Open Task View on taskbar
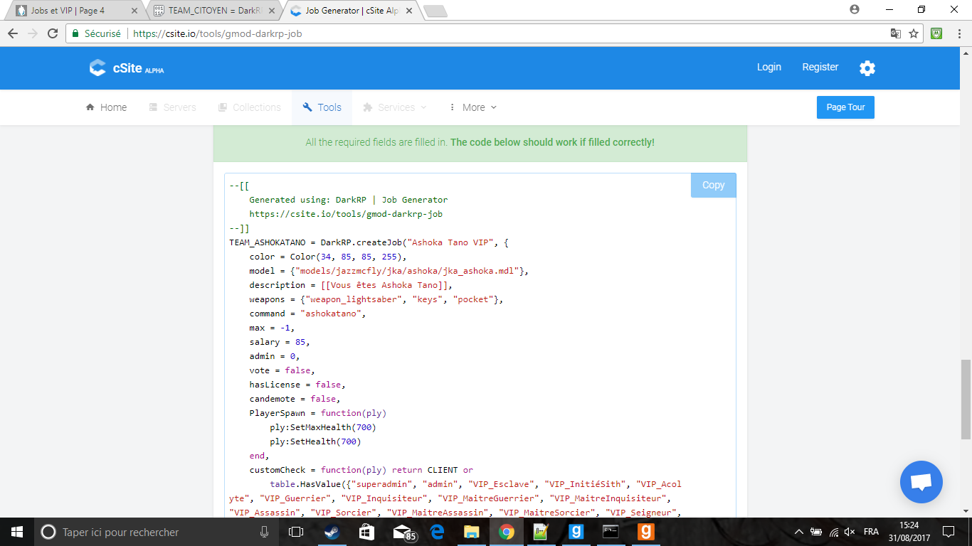 296,532
